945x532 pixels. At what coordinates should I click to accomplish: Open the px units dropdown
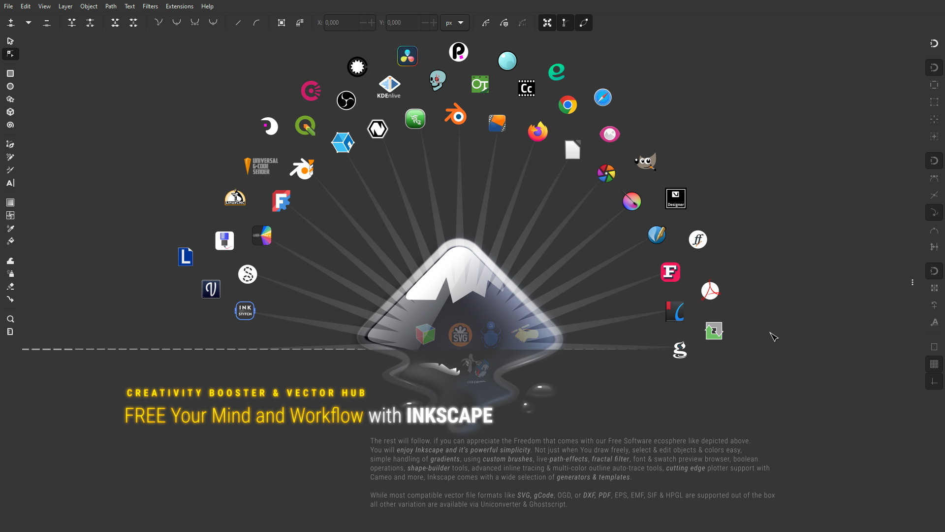454,23
